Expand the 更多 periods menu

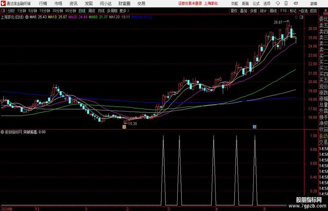[124, 11]
